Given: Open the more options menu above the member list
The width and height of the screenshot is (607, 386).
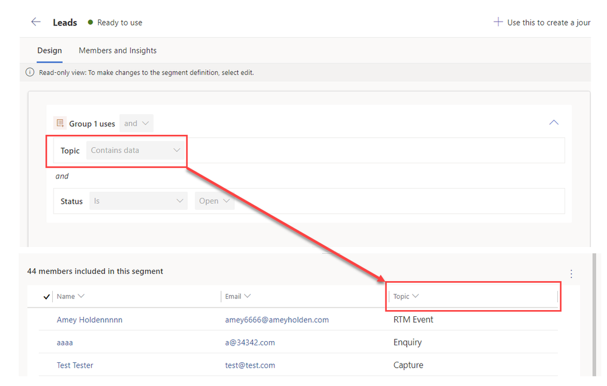Looking at the screenshot, I should click(571, 274).
